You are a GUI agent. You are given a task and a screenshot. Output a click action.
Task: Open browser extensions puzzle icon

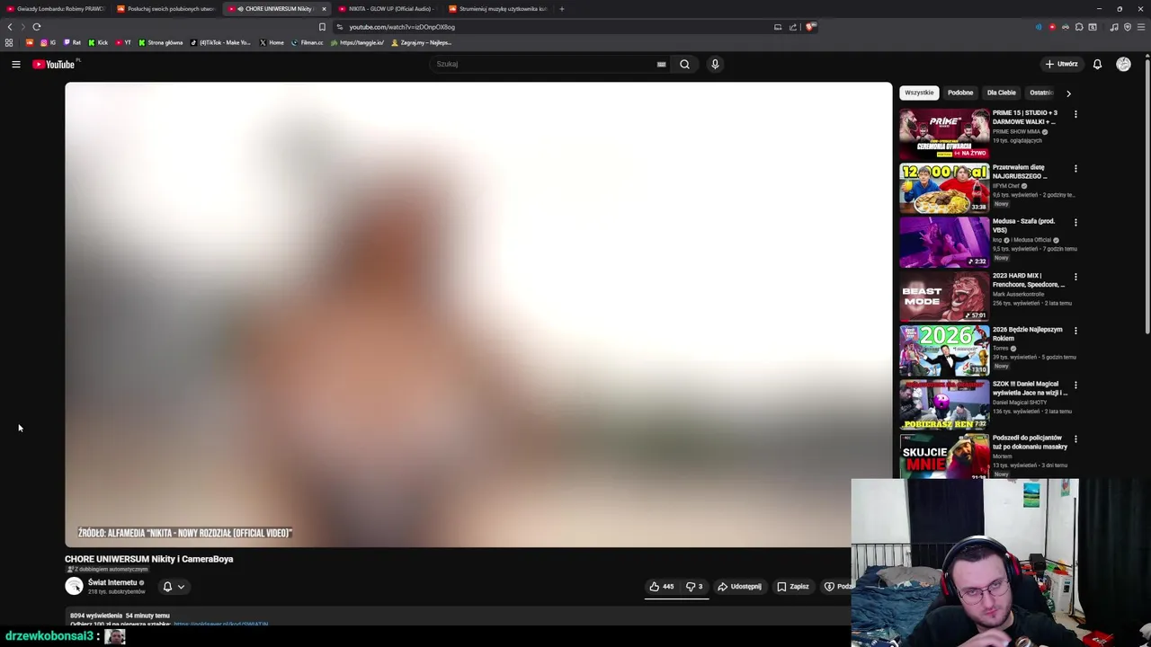(1079, 27)
